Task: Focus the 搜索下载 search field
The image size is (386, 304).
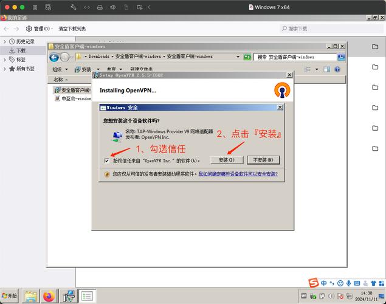Action: click(x=332, y=29)
